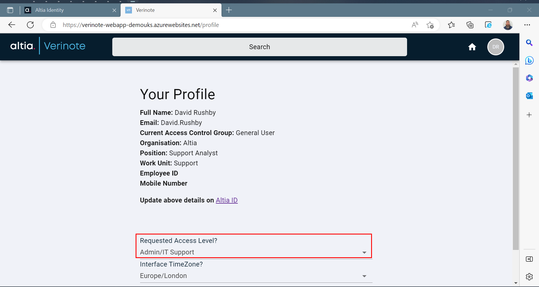This screenshot has width=539, height=287.
Task: Open Collections icon in toolbar
Action: point(470,25)
